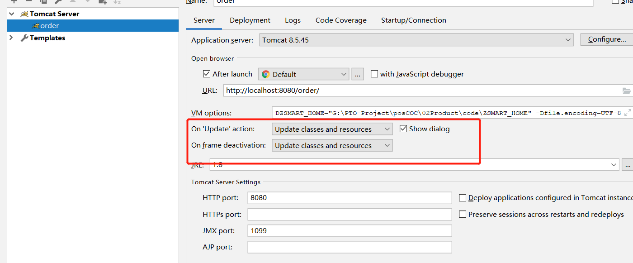The height and width of the screenshot is (263, 633).
Task: Click the Chrome icon in browser selector
Action: pos(265,74)
